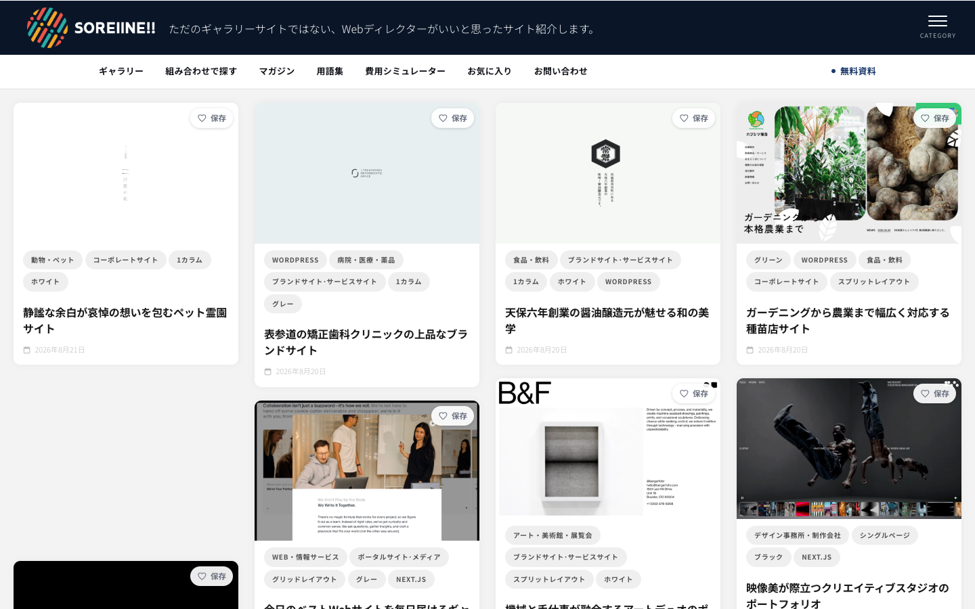Open 費用シミュレーター page
975x609 pixels.
click(406, 71)
